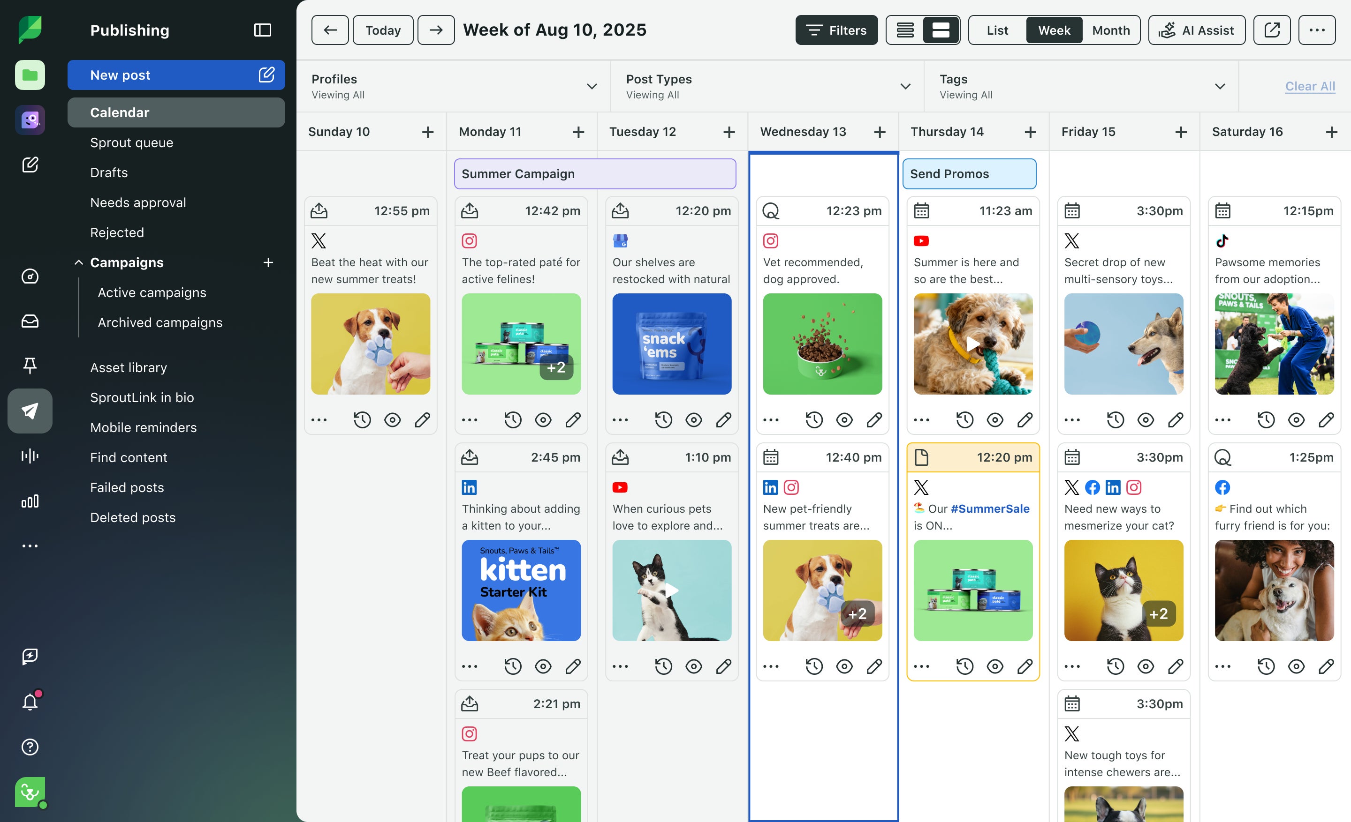Click the Clear All filters link
Image resolution: width=1351 pixels, height=822 pixels.
[1311, 86]
